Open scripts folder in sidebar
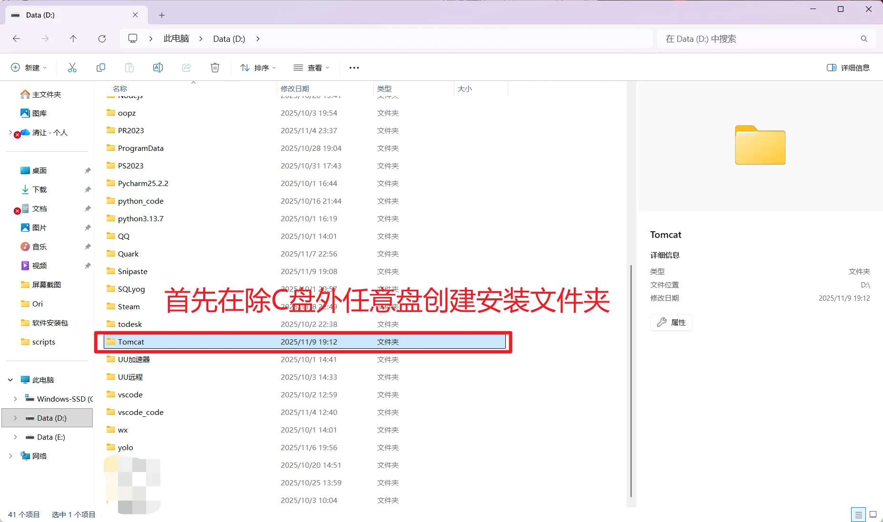Screen dimensions: 883x522 click(38, 342)
